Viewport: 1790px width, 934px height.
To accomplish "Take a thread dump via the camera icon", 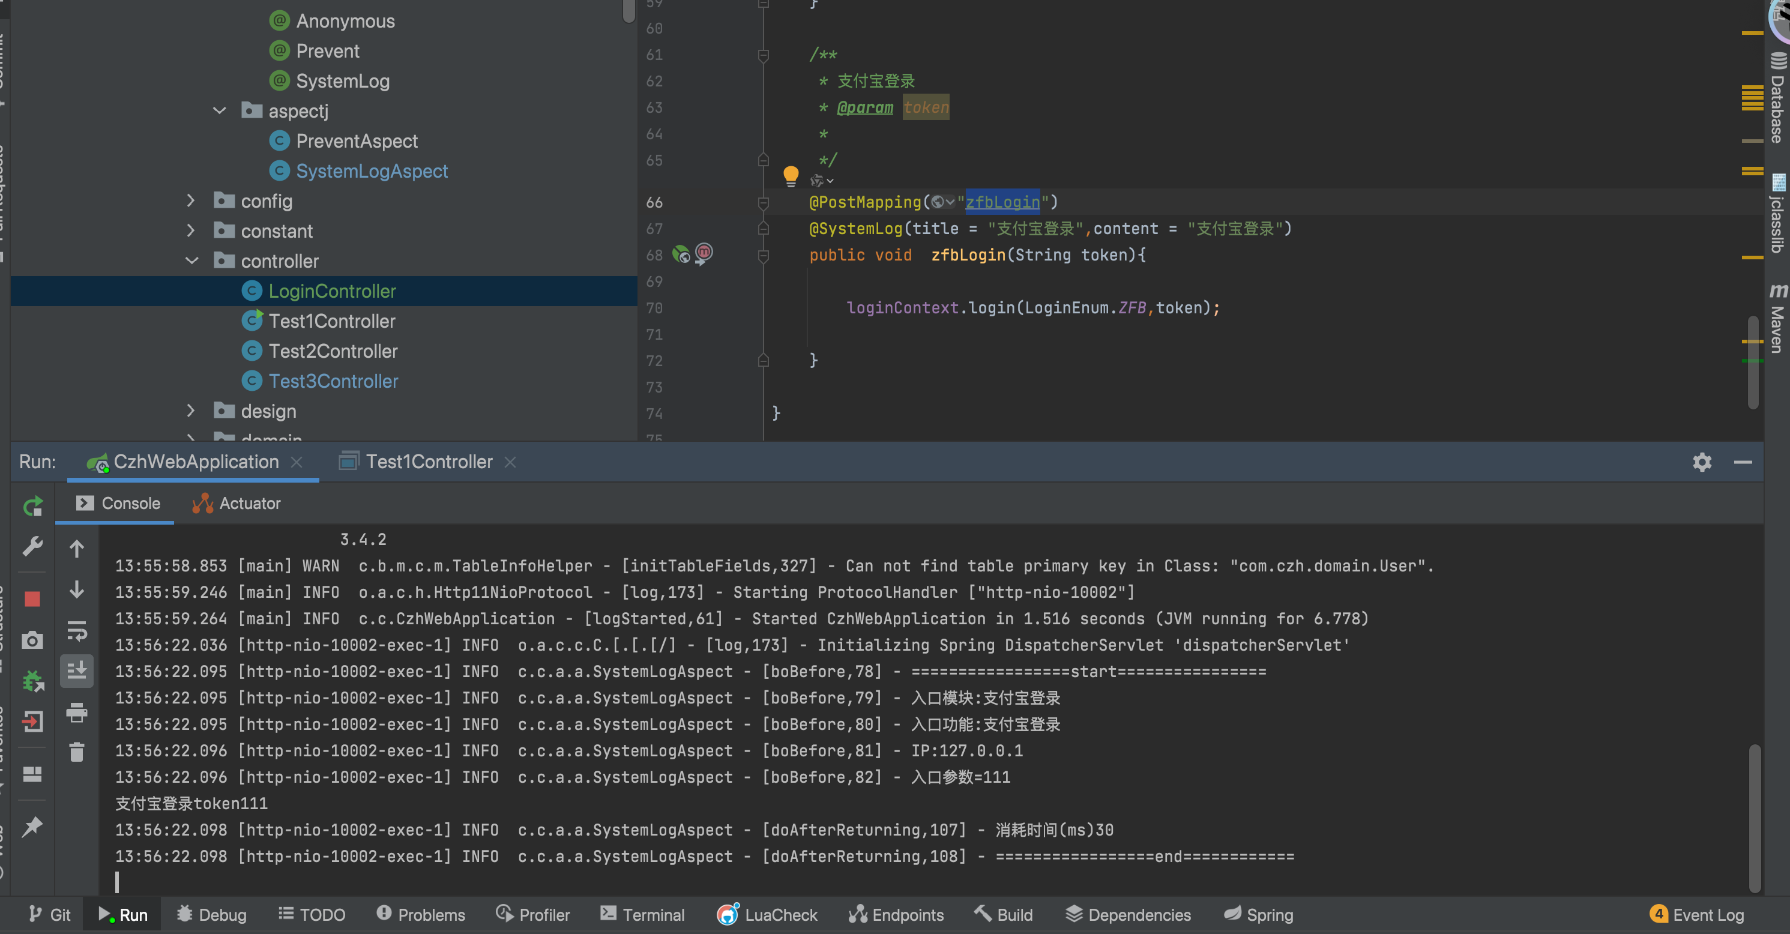I will 32,640.
